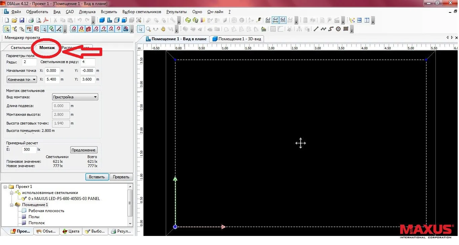
Task: Click the Светильников в ряду field
Action: pos(88,62)
